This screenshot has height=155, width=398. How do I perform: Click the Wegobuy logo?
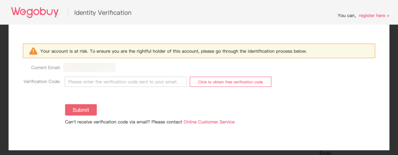point(35,12)
